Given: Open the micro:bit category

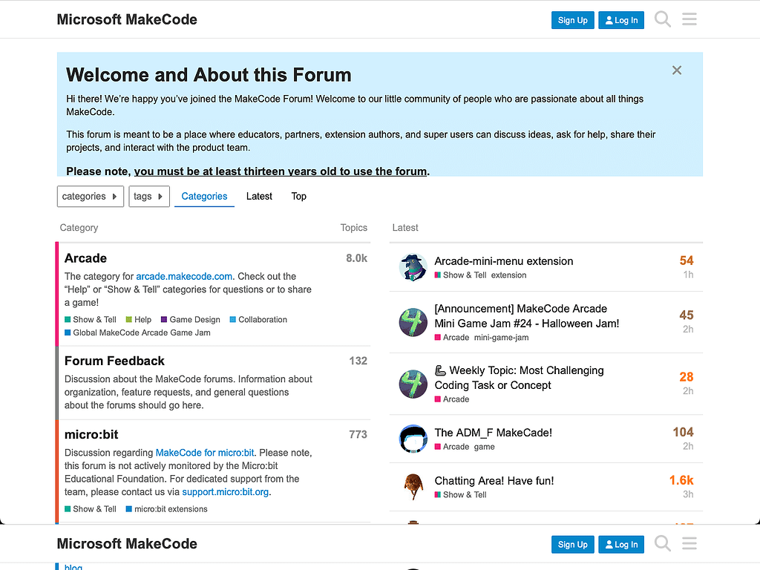Looking at the screenshot, I should click(91, 434).
